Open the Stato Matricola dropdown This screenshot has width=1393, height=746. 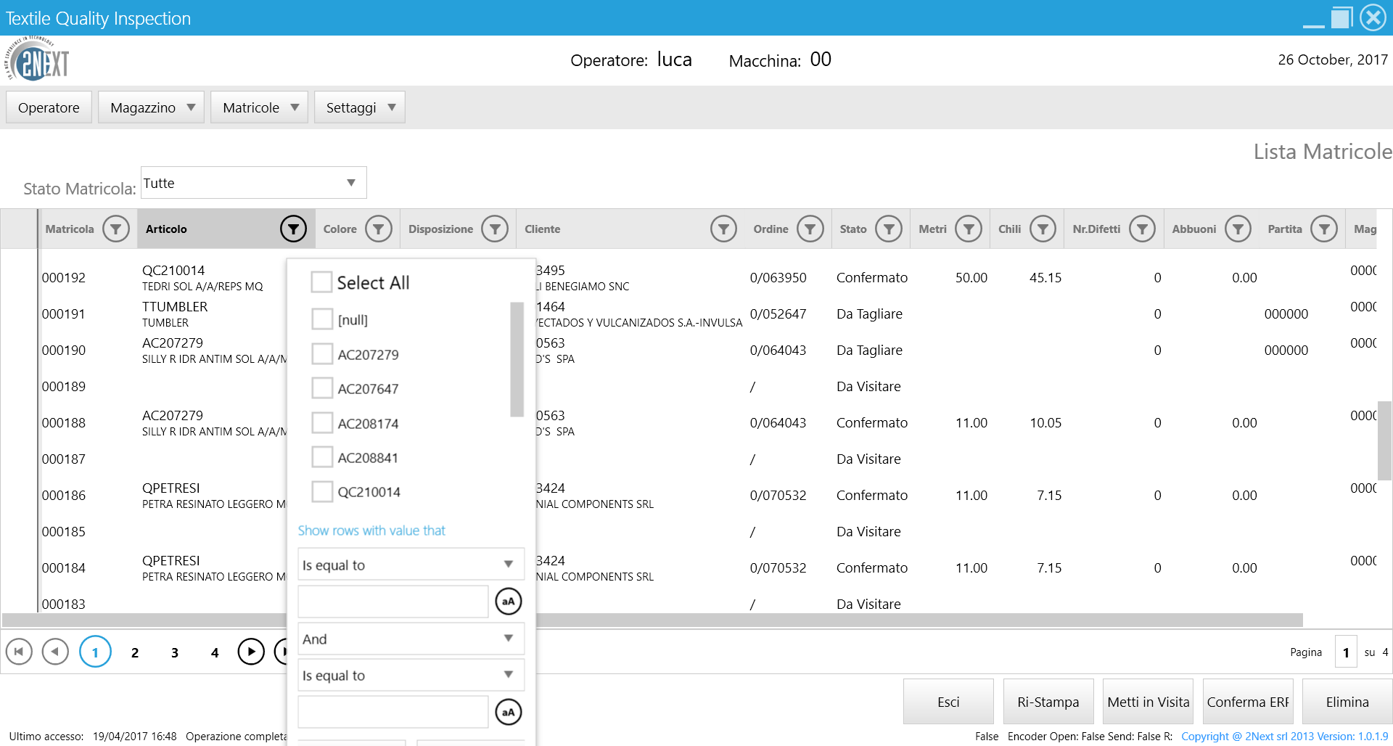(253, 183)
